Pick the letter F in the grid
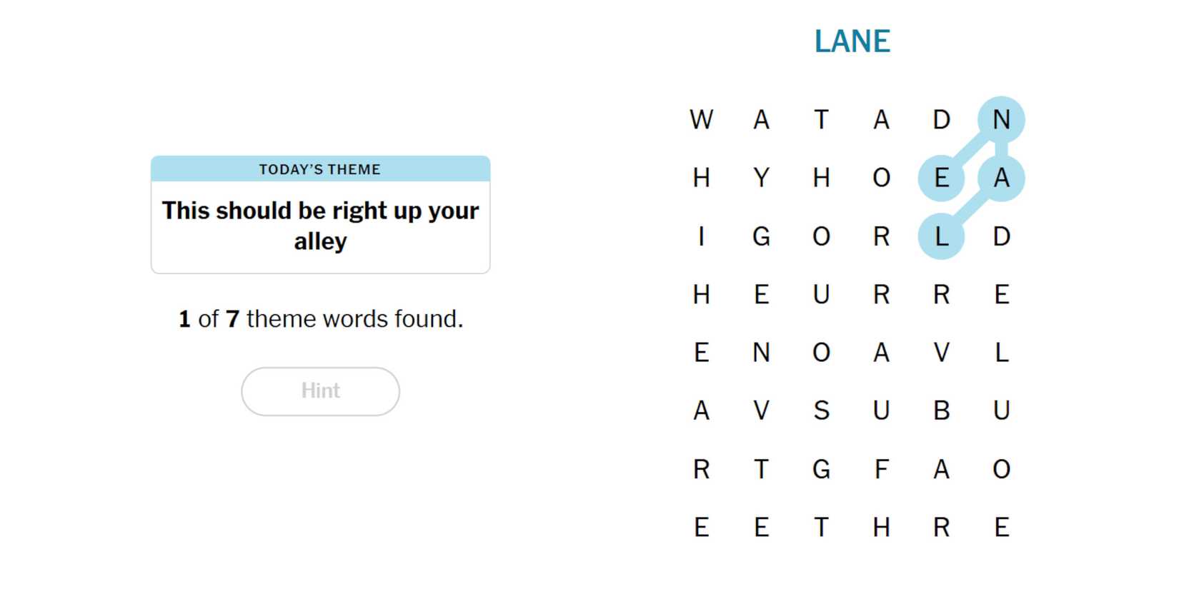This screenshot has width=1179, height=589. click(x=881, y=469)
